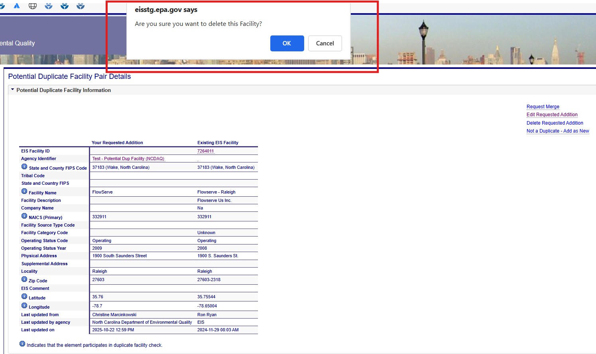Click info icon beside State and County FIPS Code
This screenshot has width=596, height=354.
[24, 167]
